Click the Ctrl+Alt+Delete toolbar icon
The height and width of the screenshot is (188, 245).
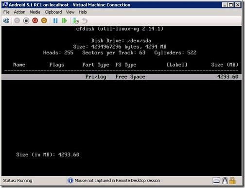[6, 21]
